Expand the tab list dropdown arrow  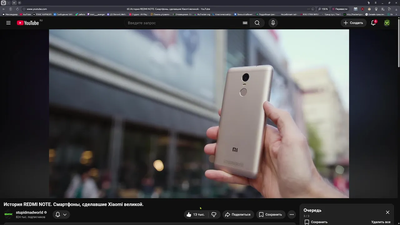[8, 3]
